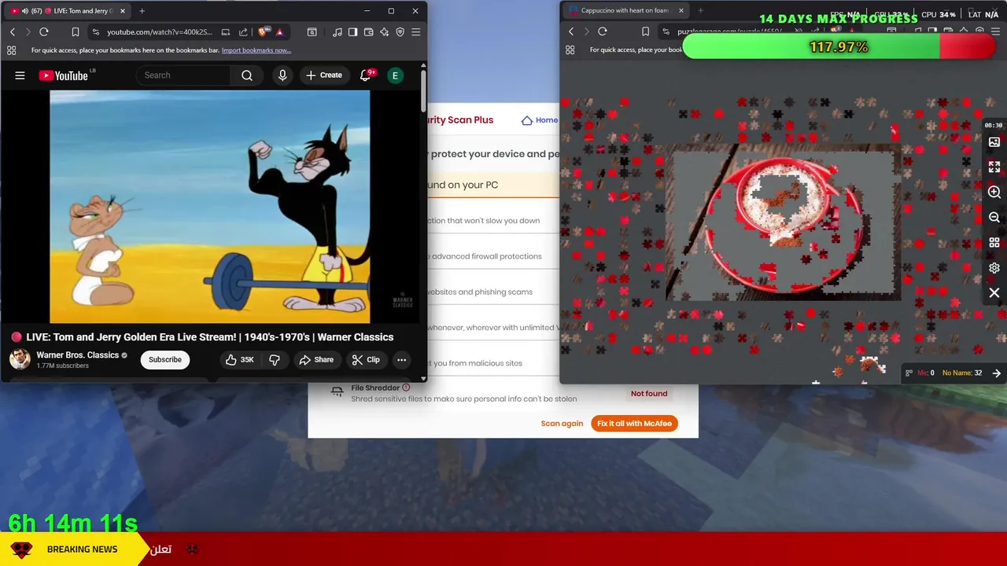This screenshot has height=566, width=1007.
Task: Bookmark the puzzle garage page
Action: [645, 31]
